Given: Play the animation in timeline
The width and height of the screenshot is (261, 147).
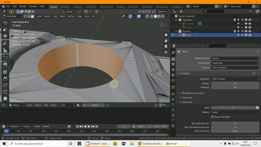Looking at the screenshot, I should [x=89, y=127].
